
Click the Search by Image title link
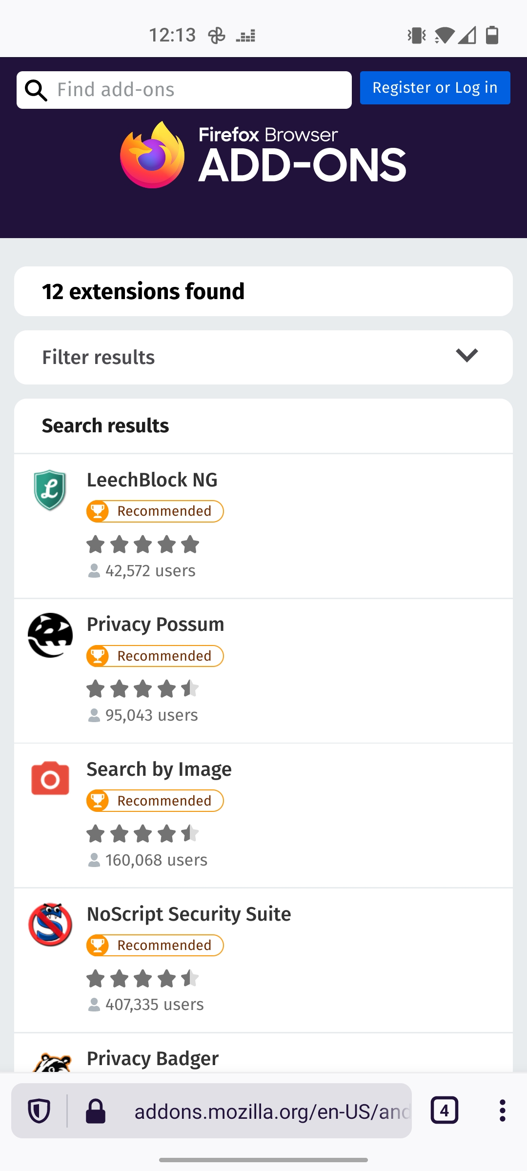[159, 769]
